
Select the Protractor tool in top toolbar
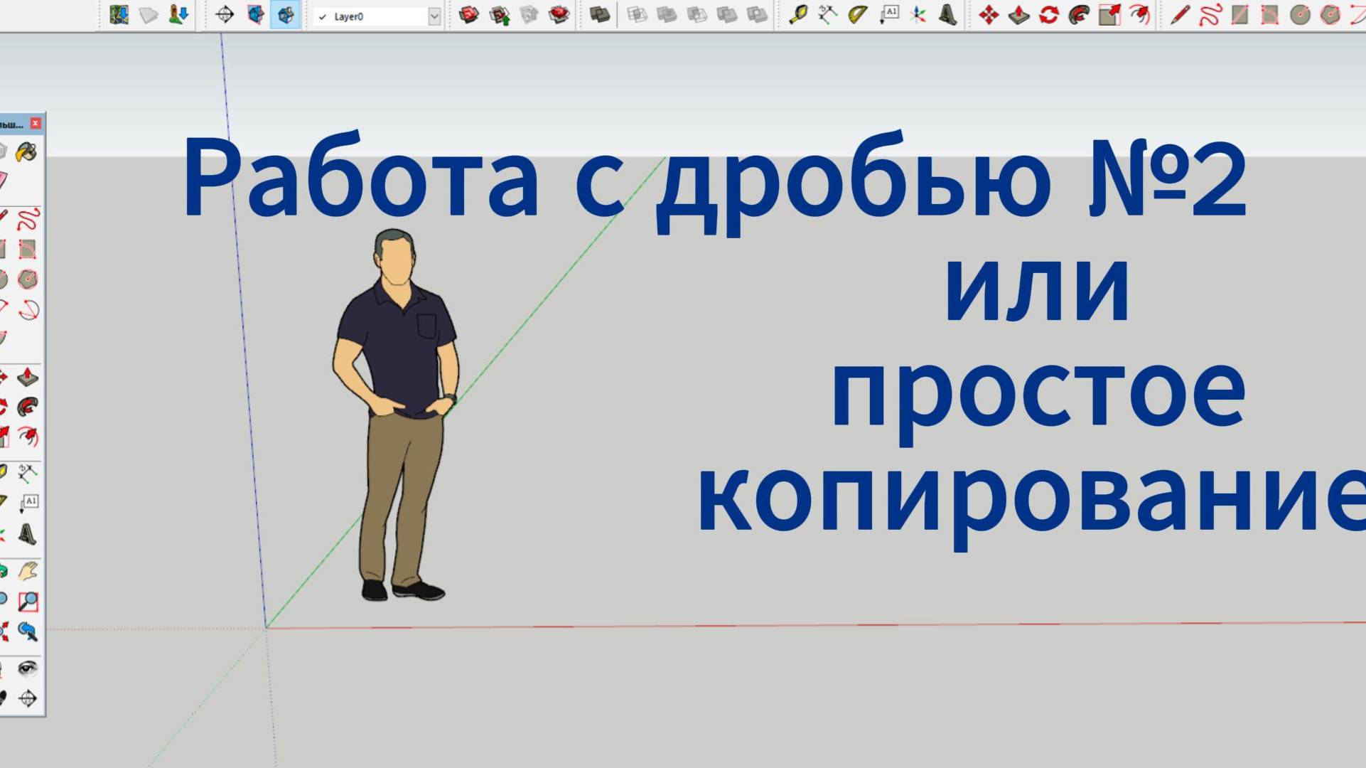858,15
